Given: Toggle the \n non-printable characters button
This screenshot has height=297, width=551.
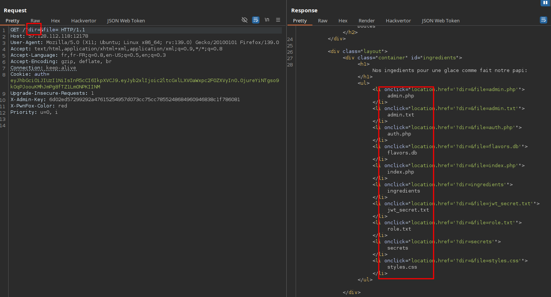Looking at the screenshot, I should point(267,20).
